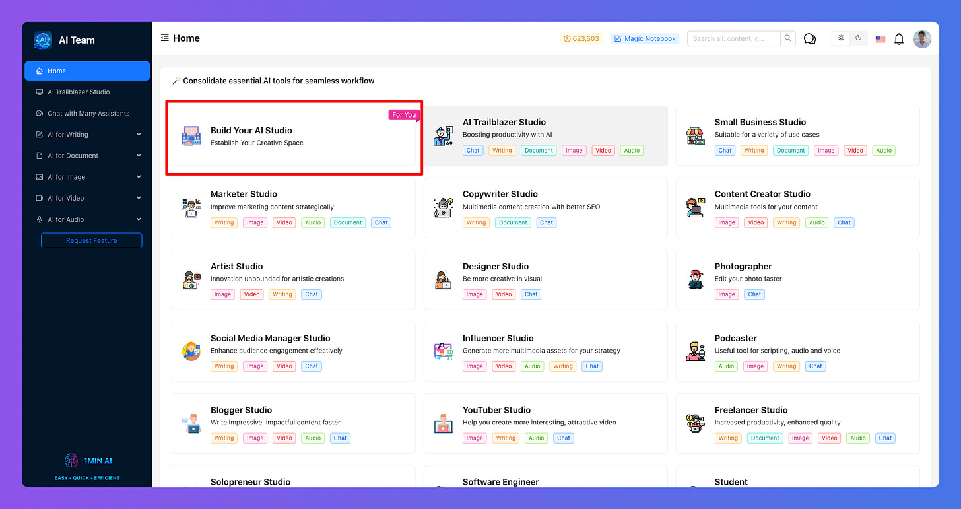
Task: Select Chat tag in AI Trailblazer Studio card
Action: (x=473, y=151)
